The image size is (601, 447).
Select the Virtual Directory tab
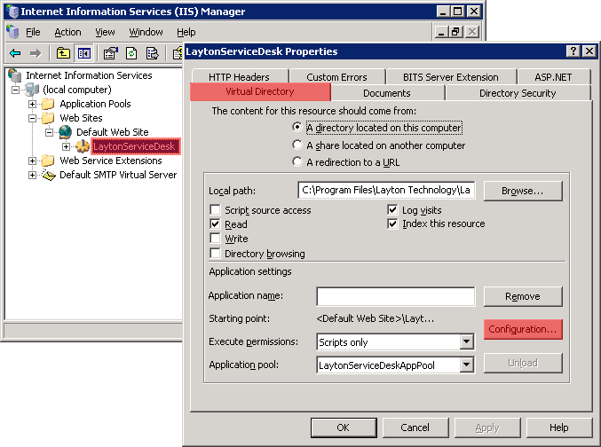pos(260,92)
